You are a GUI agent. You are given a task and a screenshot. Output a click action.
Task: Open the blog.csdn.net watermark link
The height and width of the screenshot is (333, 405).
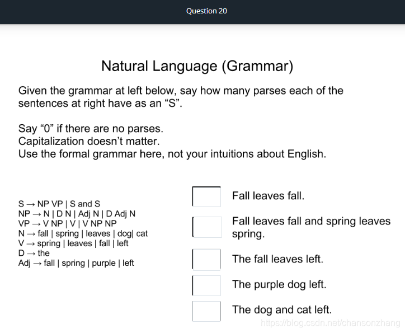tap(331, 323)
